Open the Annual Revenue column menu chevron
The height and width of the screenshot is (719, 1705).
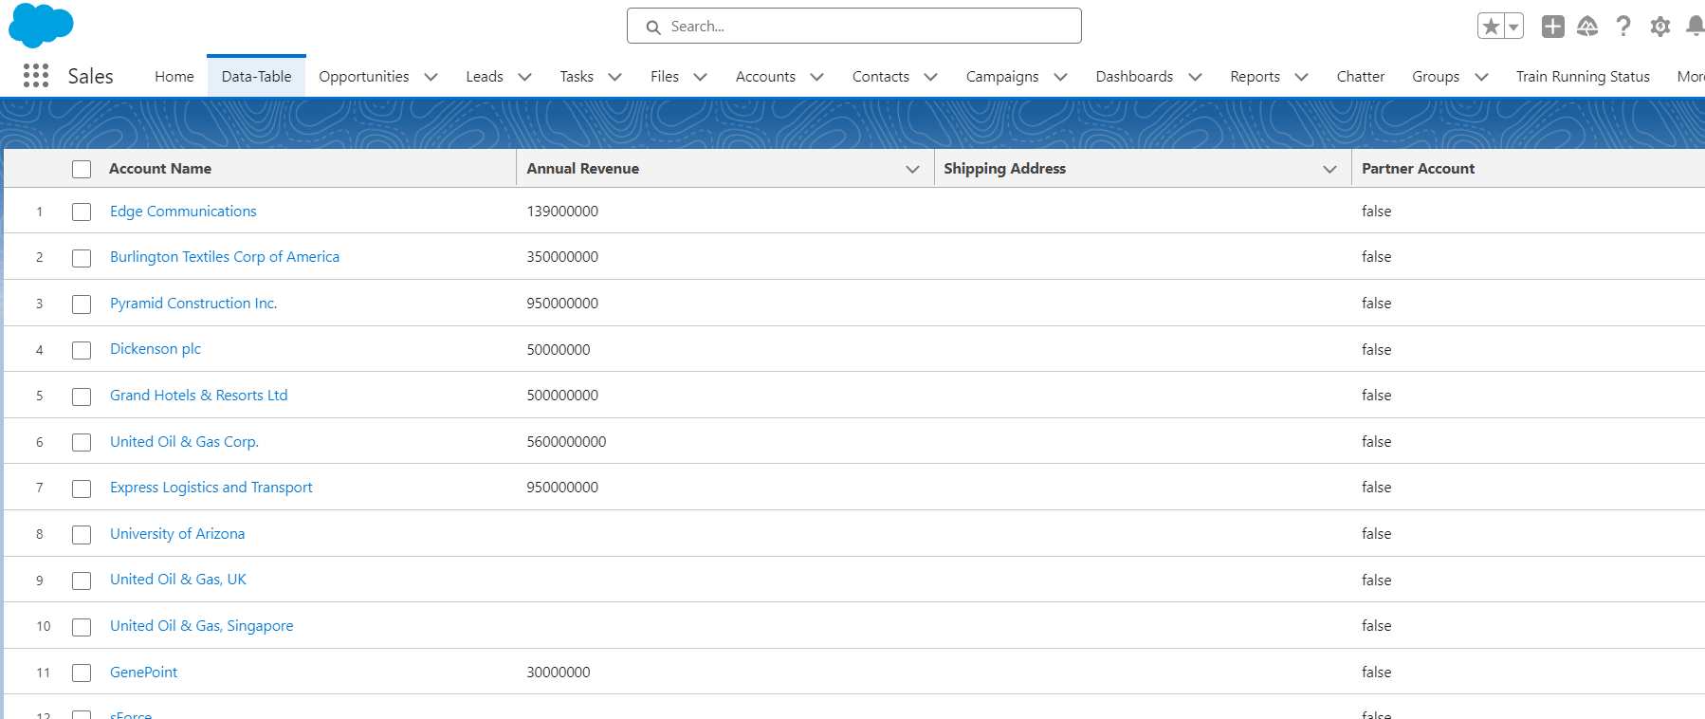[x=912, y=169]
